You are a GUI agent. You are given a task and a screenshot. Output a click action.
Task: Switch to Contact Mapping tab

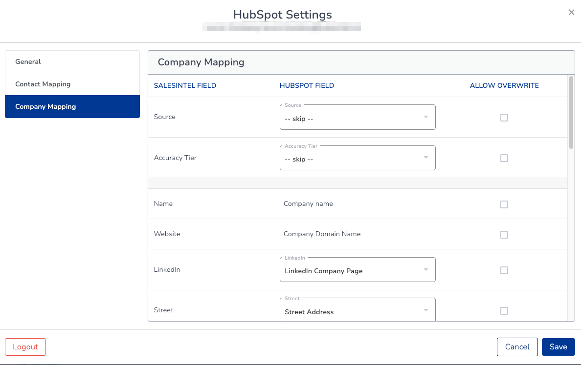coord(72,84)
